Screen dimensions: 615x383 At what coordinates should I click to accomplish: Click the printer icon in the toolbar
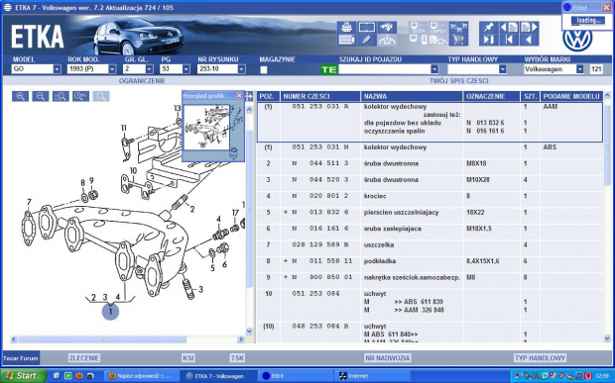point(346,28)
